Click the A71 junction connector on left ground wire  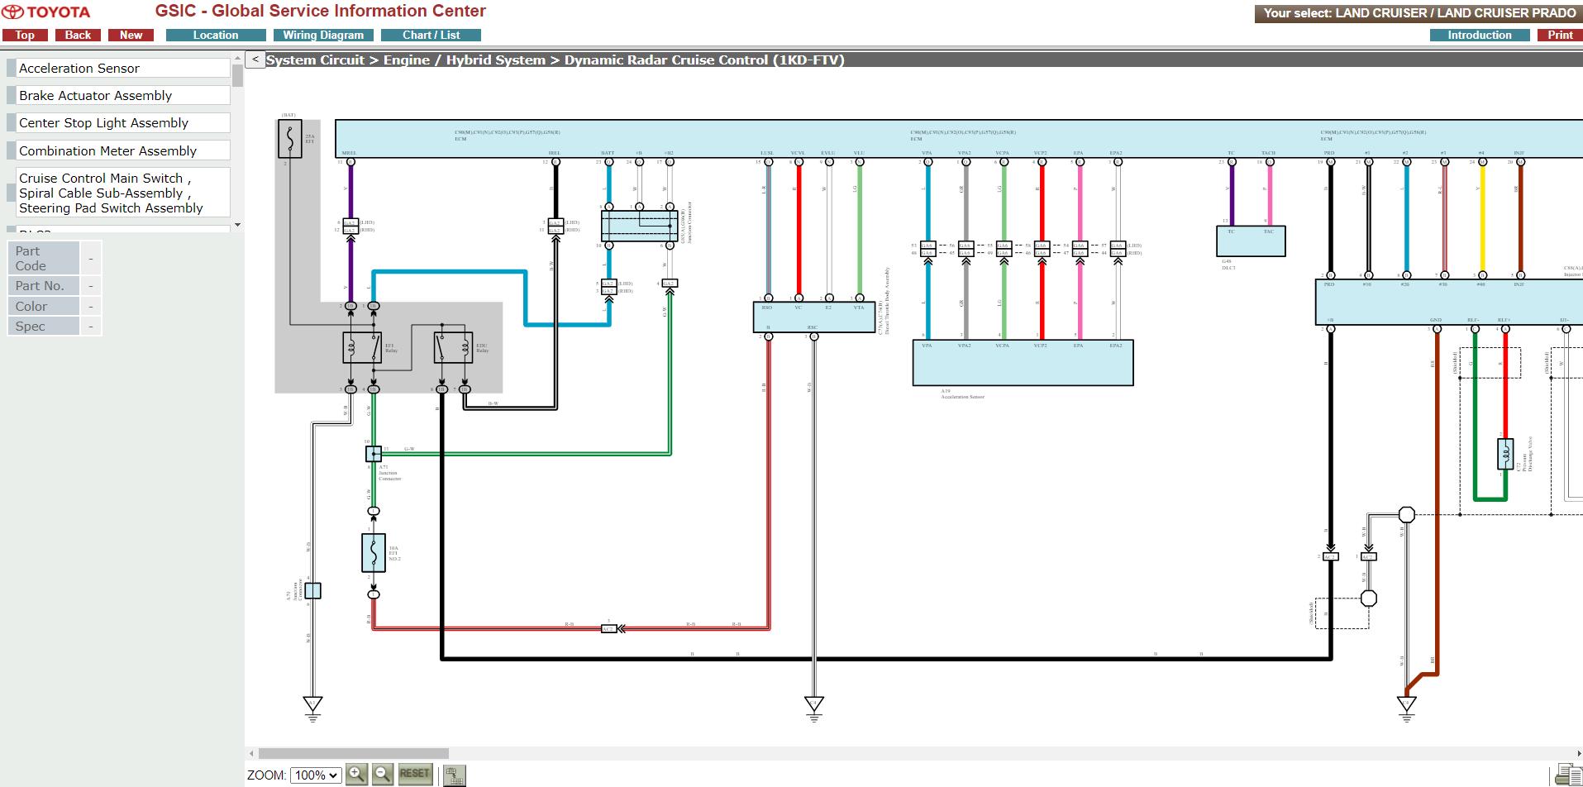point(312,590)
